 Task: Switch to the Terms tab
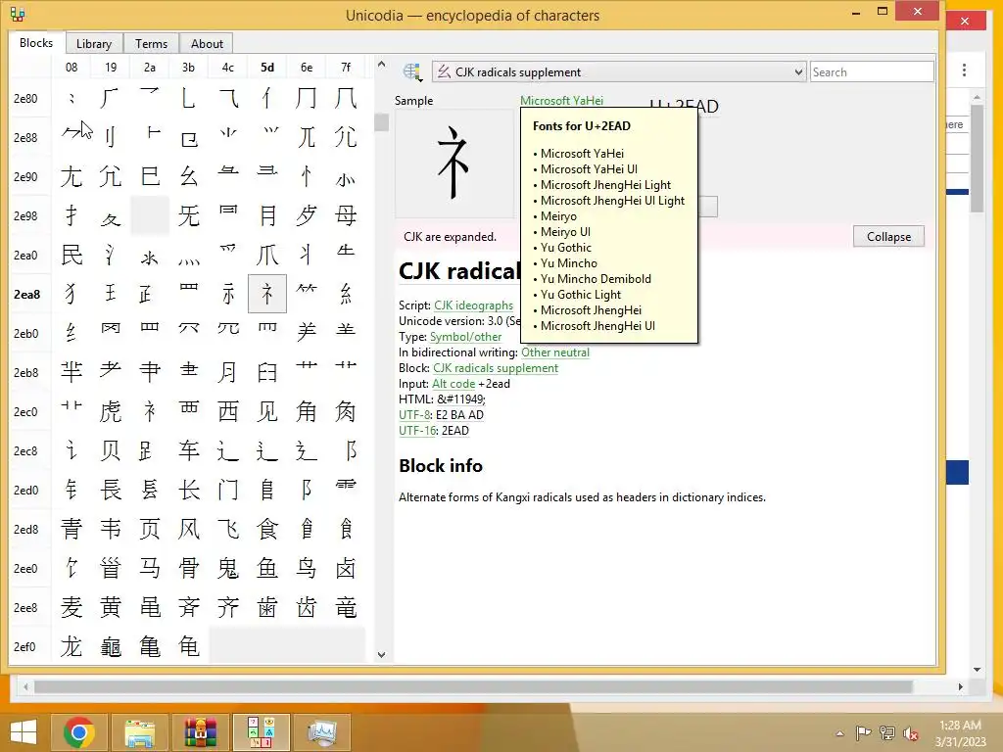coord(151,43)
